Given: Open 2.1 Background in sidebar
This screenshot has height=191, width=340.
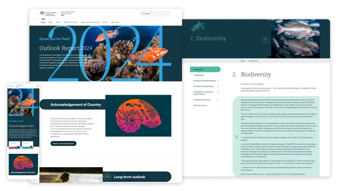Looking at the screenshot, I should click(198, 75).
